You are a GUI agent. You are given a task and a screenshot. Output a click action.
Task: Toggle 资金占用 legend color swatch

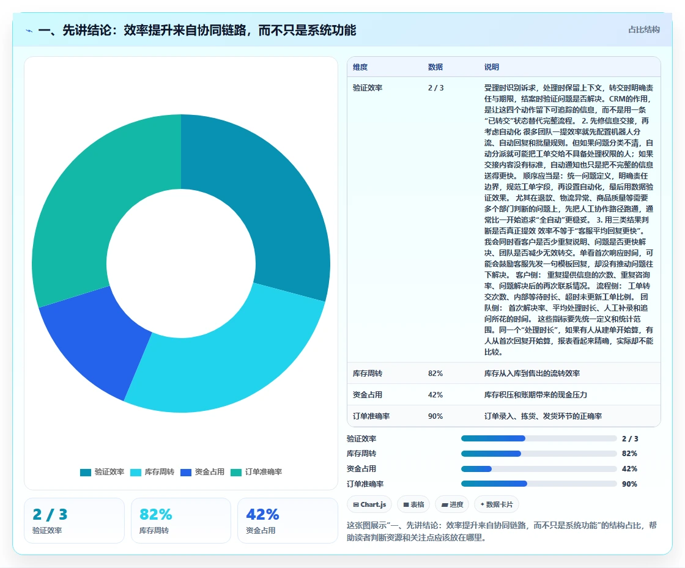pyautogui.click(x=186, y=473)
